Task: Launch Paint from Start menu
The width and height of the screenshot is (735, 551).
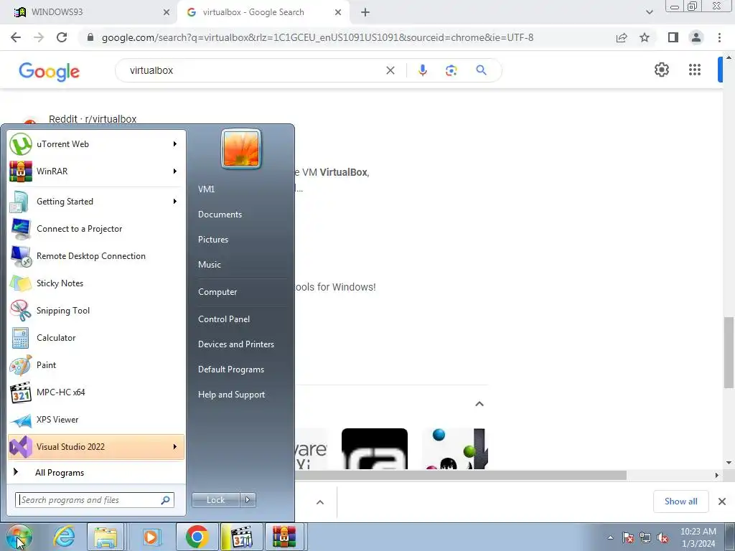Action: pos(96,365)
